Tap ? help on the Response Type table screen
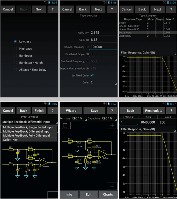Screen dimensions: 177x199 coord(171,9)
